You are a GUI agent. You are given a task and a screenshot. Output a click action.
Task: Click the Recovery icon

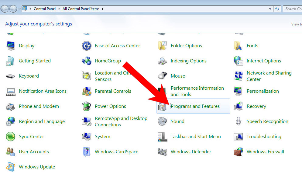pyautogui.click(x=238, y=106)
